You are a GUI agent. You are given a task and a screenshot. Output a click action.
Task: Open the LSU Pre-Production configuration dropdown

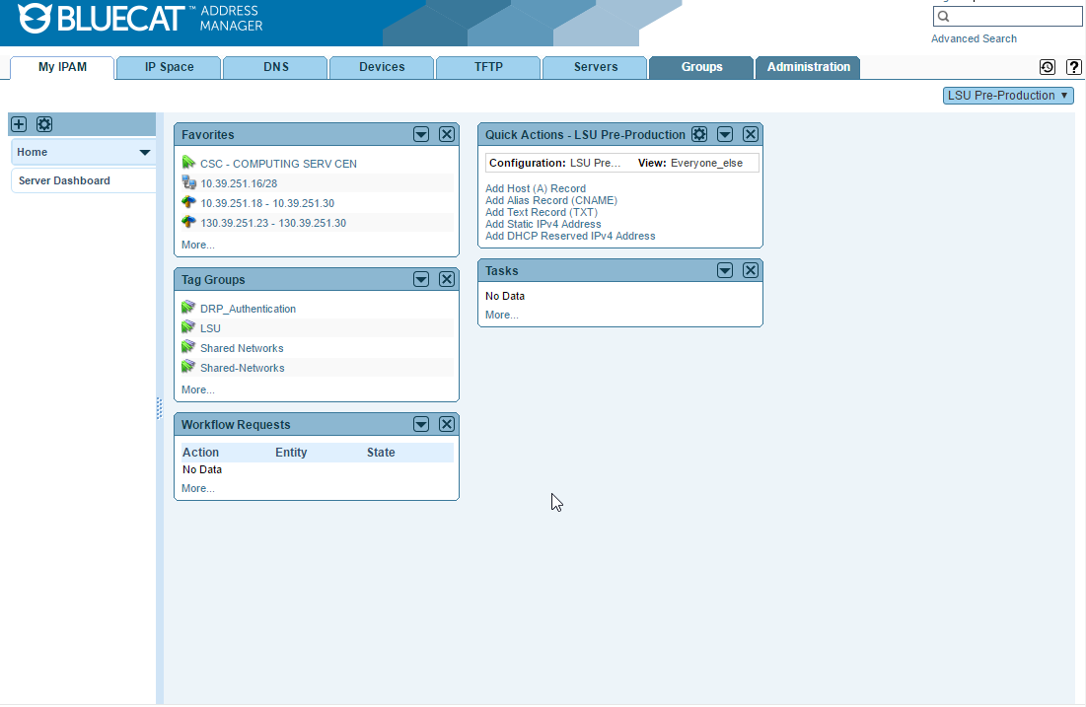(x=1008, y=96)
